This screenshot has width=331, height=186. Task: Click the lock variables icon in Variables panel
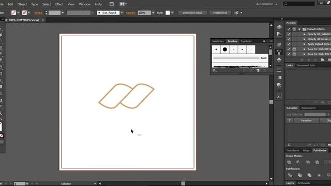pyautogui.click(x=289, y=145)
